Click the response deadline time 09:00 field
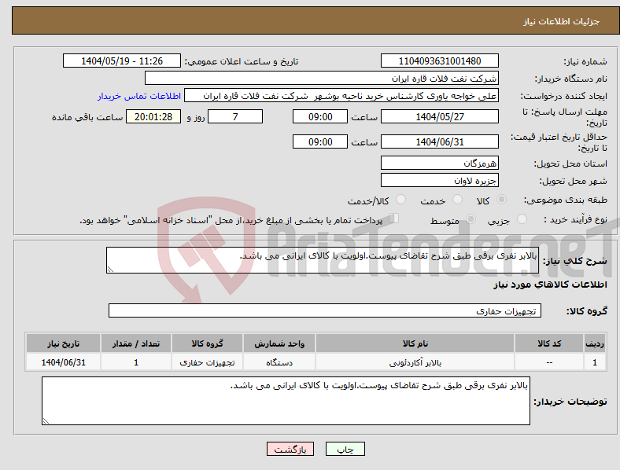620x470 pixels. [320, 116]
